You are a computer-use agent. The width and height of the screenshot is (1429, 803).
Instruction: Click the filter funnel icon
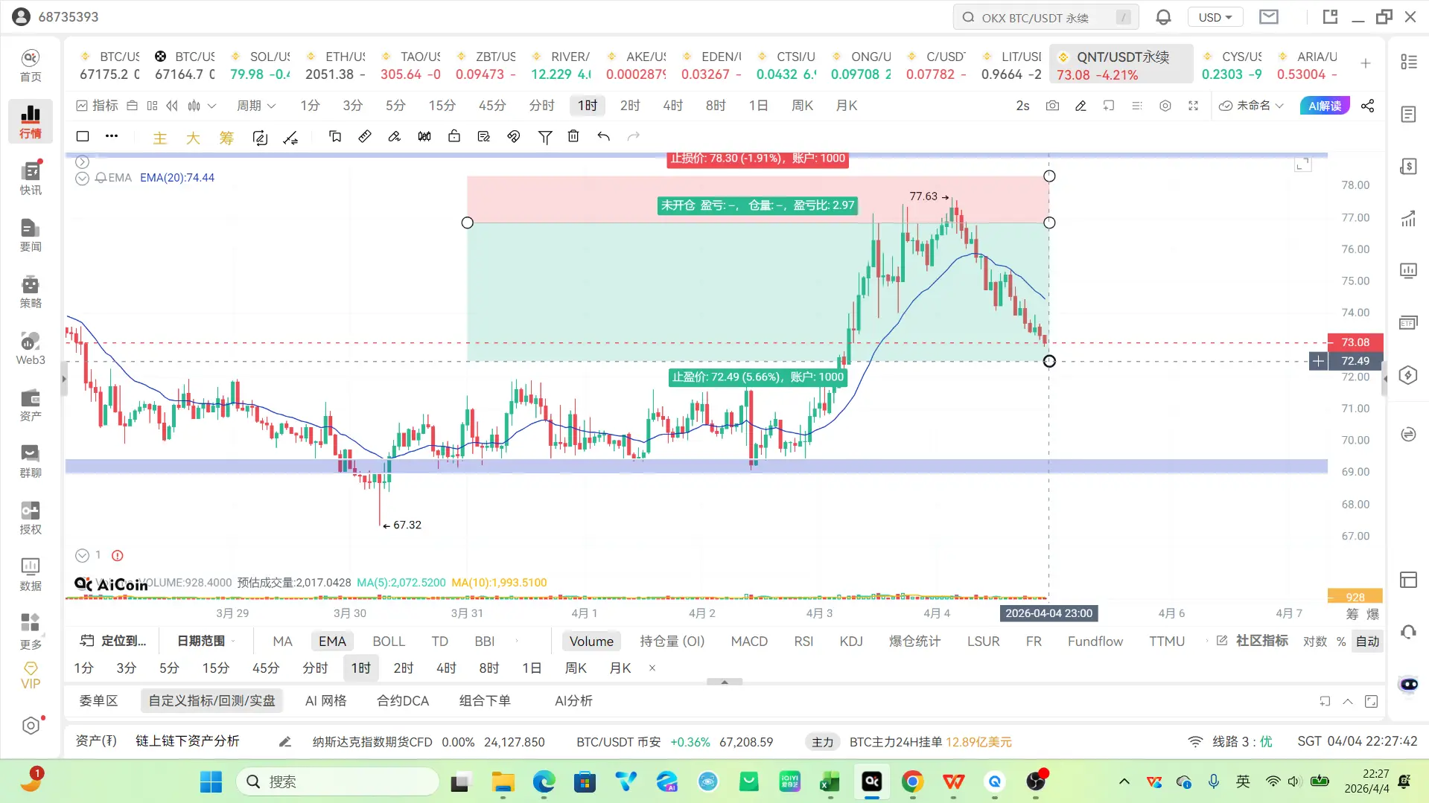tap(545, 136)
